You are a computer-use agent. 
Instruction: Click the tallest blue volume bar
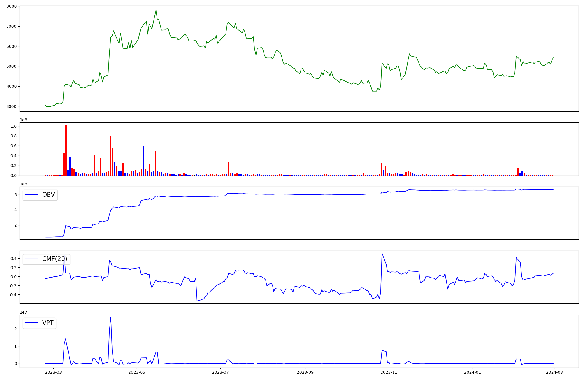tap(143, 161)
